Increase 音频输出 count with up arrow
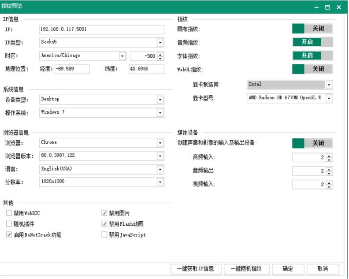The image size is (349, 279). point(329,169)
